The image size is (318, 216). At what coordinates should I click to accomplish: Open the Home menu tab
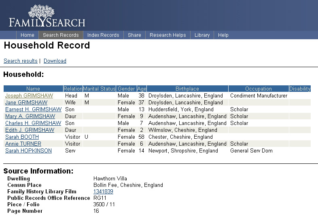tap(28, 35)
